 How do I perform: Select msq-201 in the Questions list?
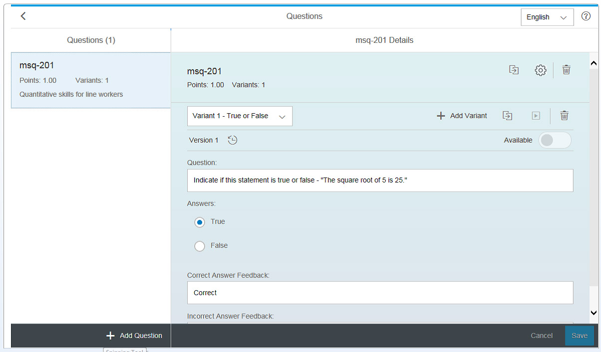click(91, 80)
